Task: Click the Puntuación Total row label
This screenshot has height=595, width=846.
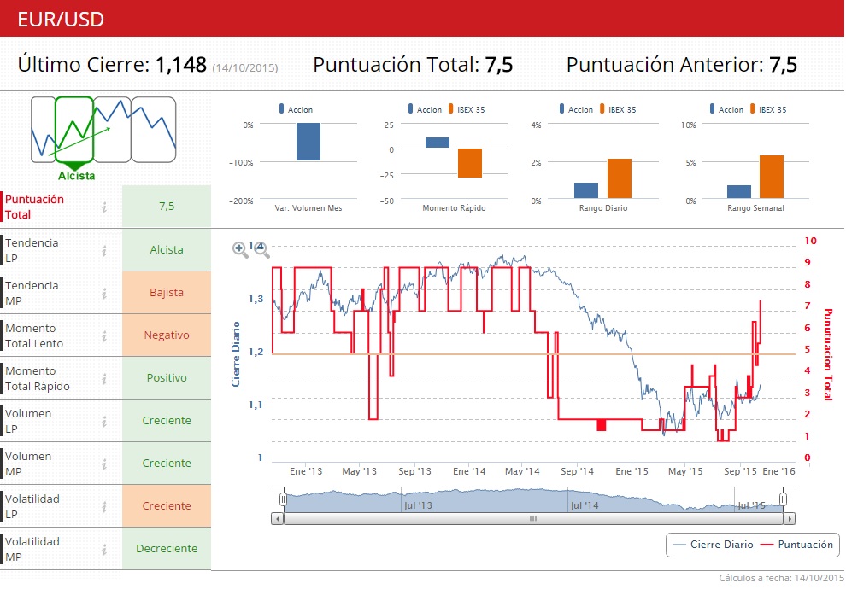Action: (x=34, y=207)
